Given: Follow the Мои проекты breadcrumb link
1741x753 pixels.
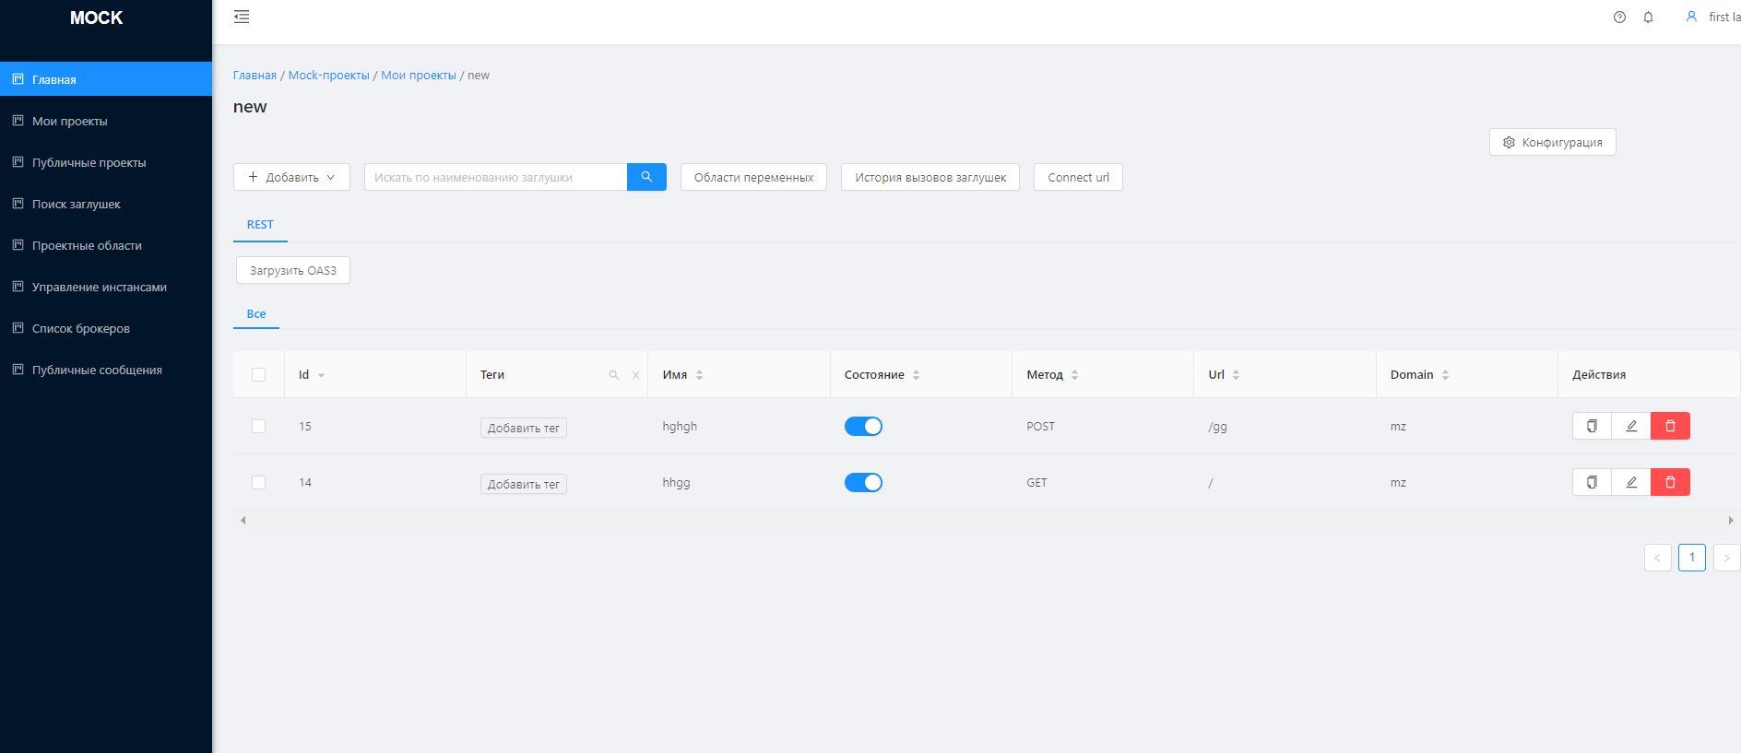Looking at the screenshot, I should tap(419, 75).
